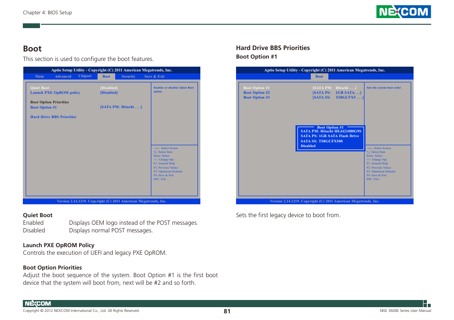Click the 'Enabled' term in Quiet Boot description
The width and height of the screenshot is (454, 320).
click(33, 223)
